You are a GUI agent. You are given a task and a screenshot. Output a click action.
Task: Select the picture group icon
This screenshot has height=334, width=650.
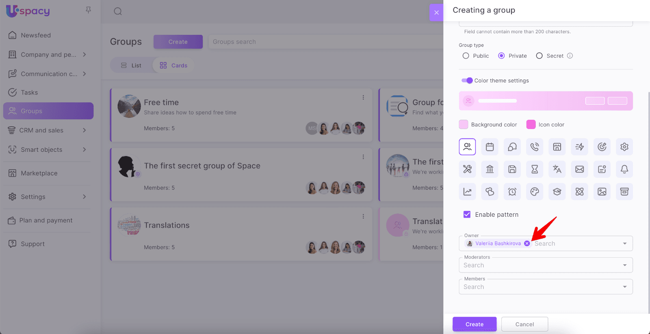[602, 192]
